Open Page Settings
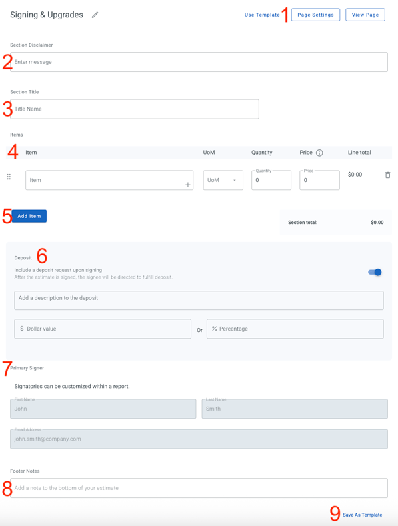This screenshot has width=398, height=526. (315, 15)
